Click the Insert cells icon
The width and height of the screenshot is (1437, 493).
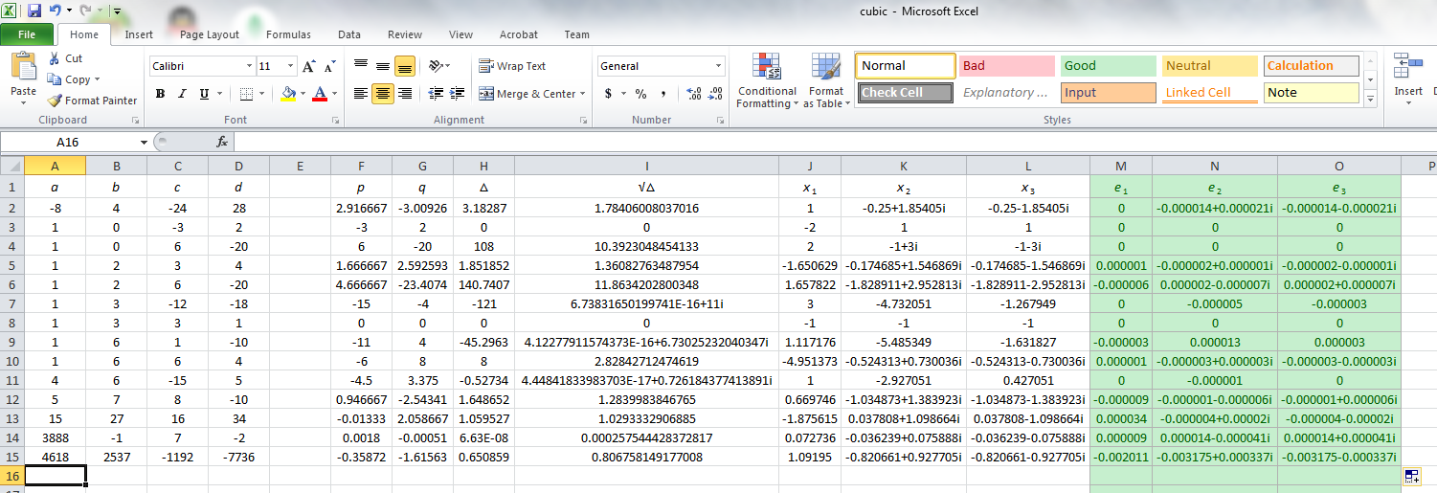(1407, 66)
